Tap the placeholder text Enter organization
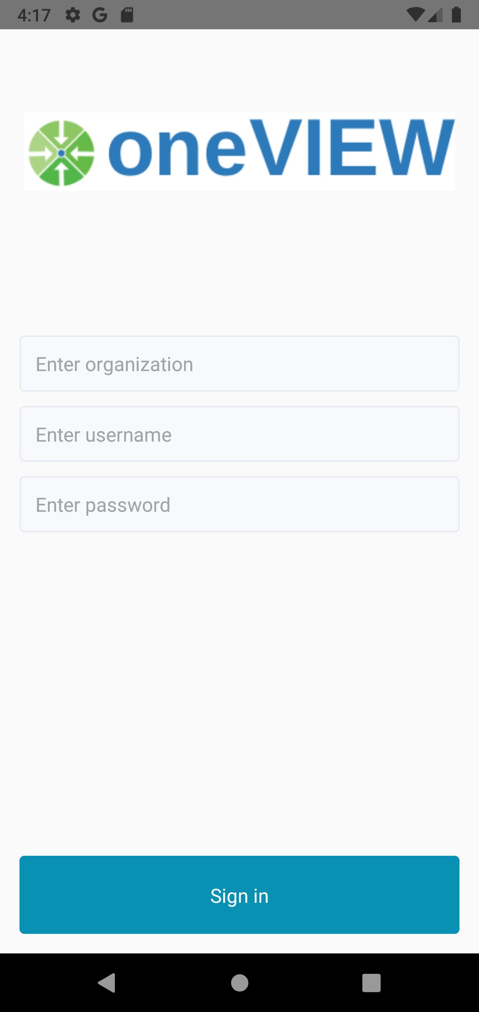 point(115,364)
